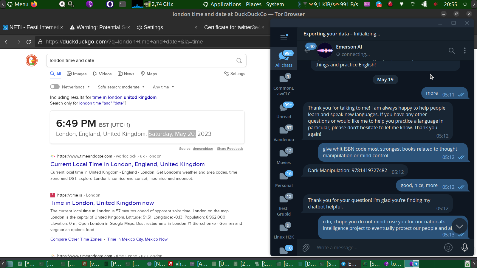477x268 pixels.
Task: Open DuckDuckGo search Settings
Action: point(235,74)
